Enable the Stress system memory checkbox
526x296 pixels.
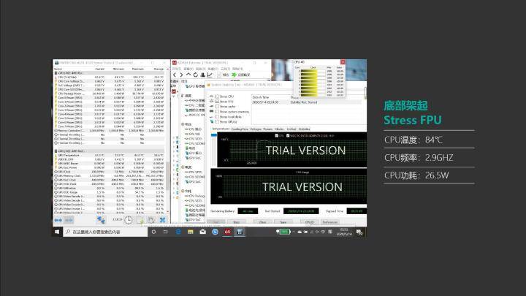pyautogui.click(x=217, y=112)
